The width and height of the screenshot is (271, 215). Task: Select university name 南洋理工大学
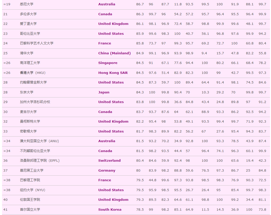click(x=30, y=63)
